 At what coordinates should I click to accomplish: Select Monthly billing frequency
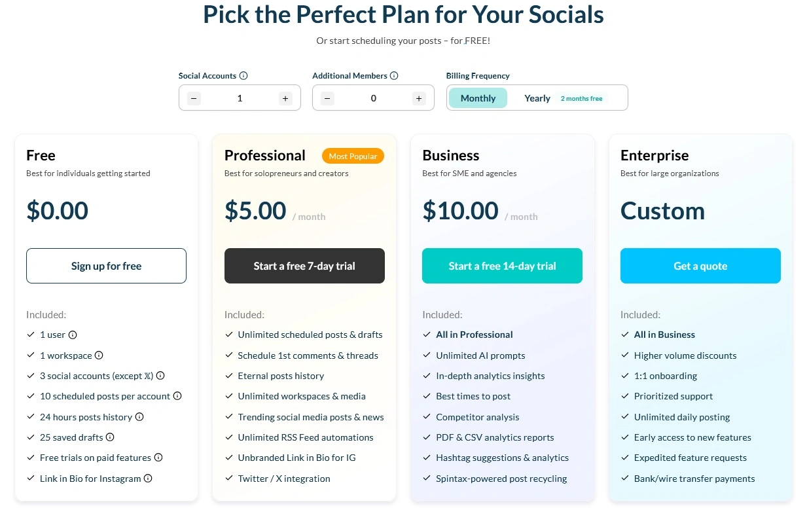tap(478, 98)
